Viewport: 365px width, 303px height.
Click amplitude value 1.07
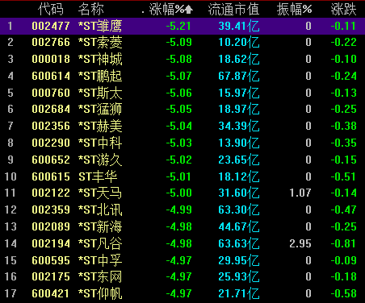click(x=300, y=193)
